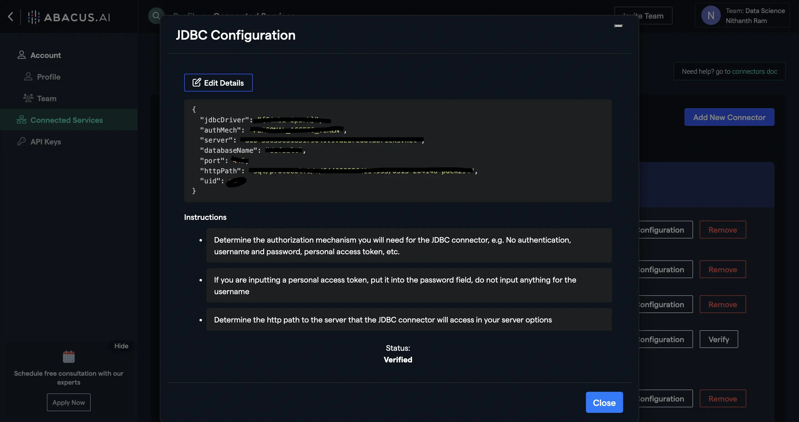Open search using the magnifier icon
This screenshot has width=799, height=422.
tap(156, 15)
